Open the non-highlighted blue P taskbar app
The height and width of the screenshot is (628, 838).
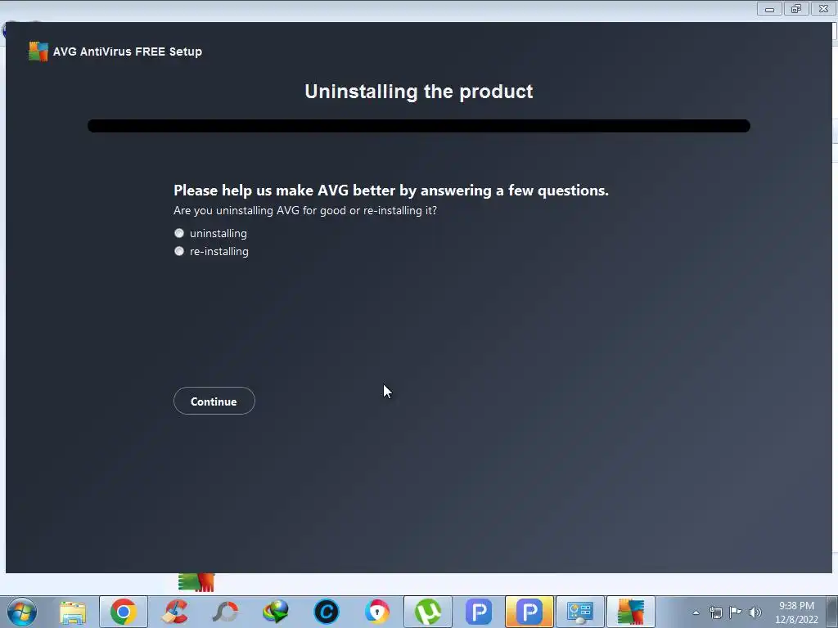[x=479, y=612]
